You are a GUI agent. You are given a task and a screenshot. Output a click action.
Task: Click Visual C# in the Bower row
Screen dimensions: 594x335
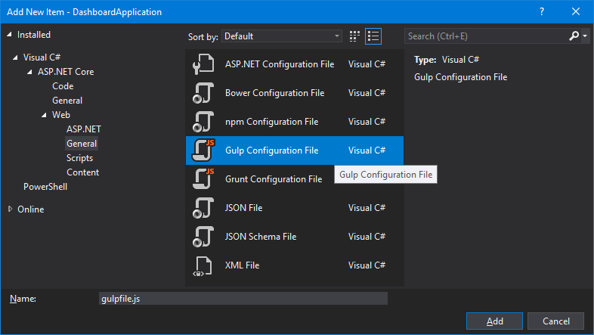367,93
